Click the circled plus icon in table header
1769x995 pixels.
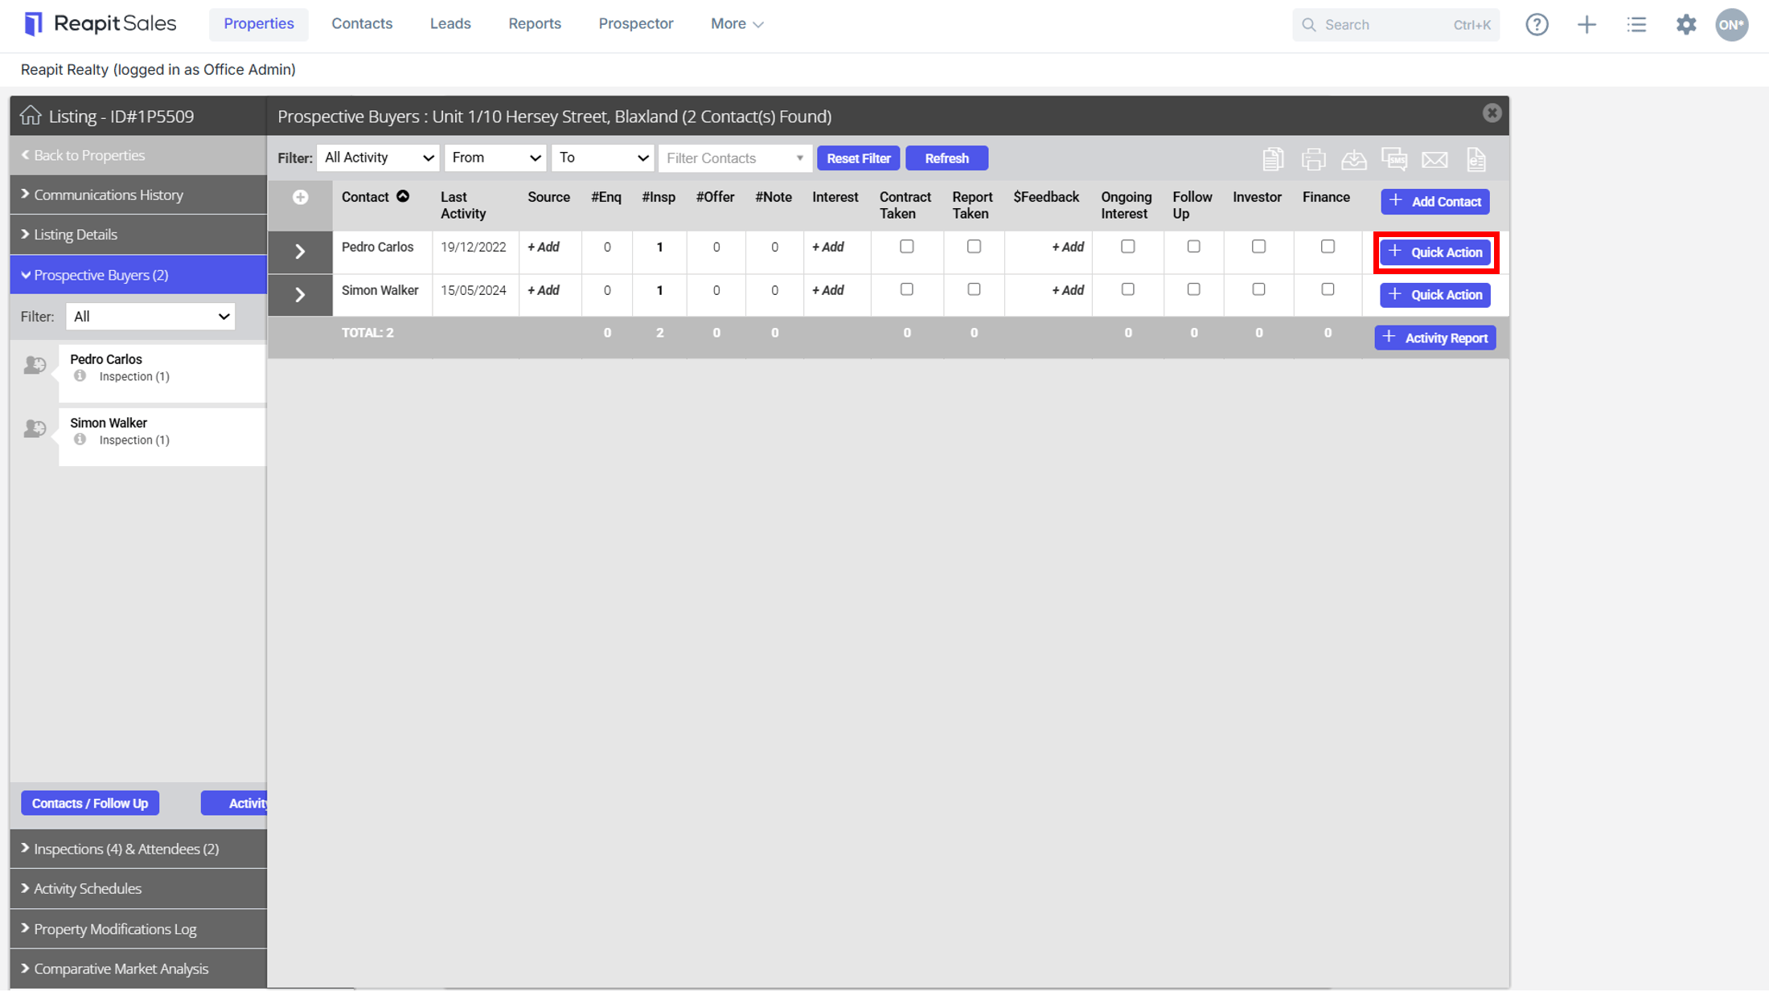tap(300, 198)
